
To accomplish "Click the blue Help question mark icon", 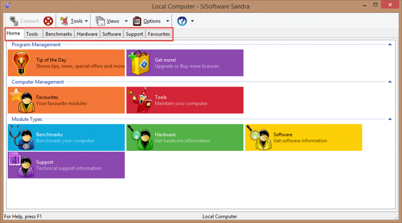I will tap(182, 21).
